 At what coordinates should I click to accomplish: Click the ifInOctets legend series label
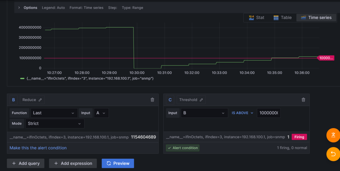[90, 78]
